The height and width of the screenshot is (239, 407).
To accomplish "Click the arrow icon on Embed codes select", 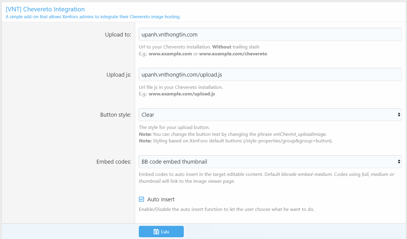I will (399, 162).
